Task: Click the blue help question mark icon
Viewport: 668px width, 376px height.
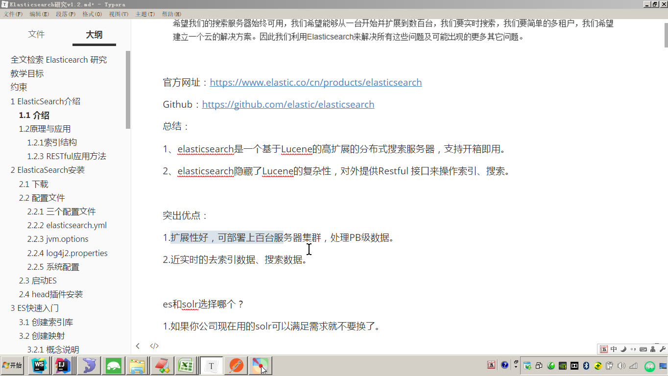Action: tap(504, 365)
